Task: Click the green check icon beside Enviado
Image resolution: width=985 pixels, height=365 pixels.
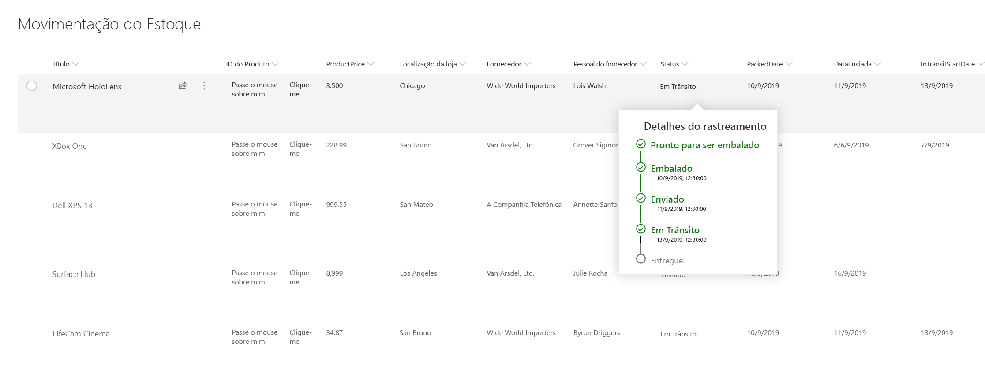Action: point(641,198)
